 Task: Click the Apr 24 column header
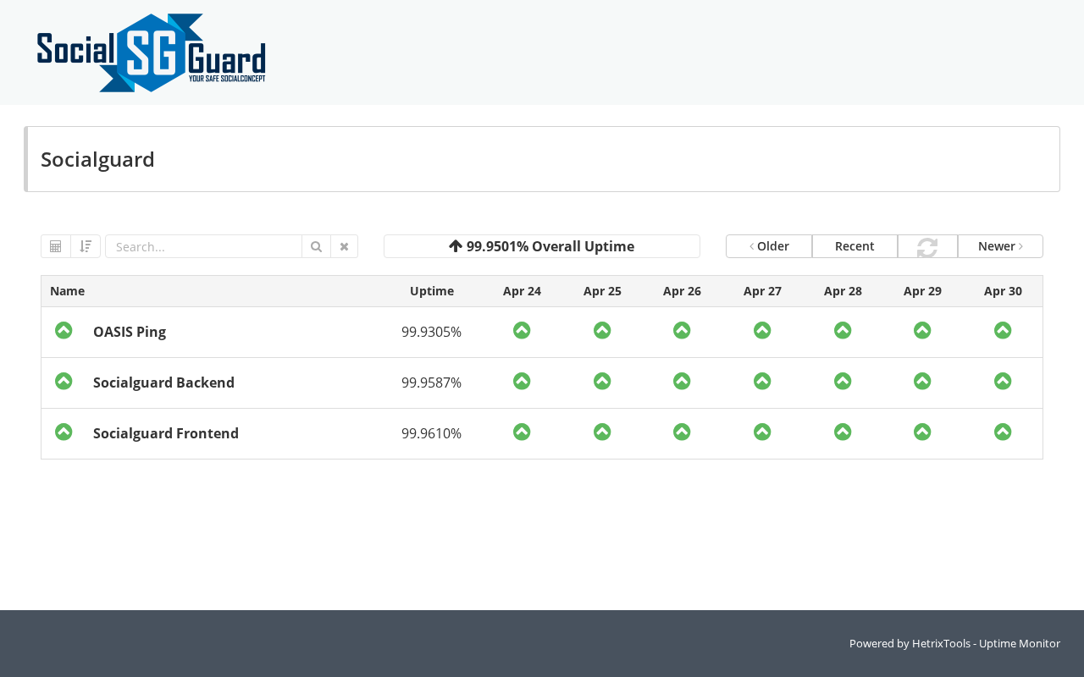pos(522,291)
